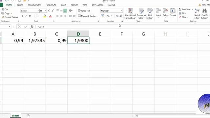Apply Percent style icon
This screenshot has height=118, width=210.
click(x=108, y=16)
